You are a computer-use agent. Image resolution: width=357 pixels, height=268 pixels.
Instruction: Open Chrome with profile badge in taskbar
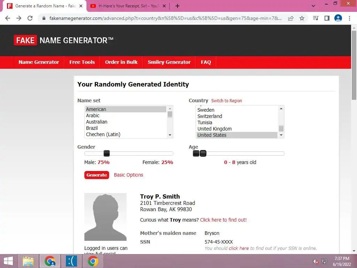50,261
